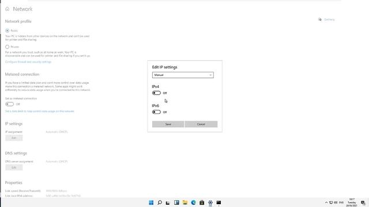The image size is (369, 207).
Task: Open Task View from the taskbar
Action: (168, 202)
